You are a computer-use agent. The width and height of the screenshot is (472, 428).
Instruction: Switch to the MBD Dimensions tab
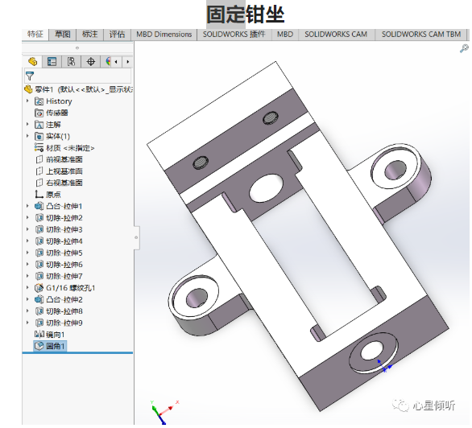pos(164,35)
